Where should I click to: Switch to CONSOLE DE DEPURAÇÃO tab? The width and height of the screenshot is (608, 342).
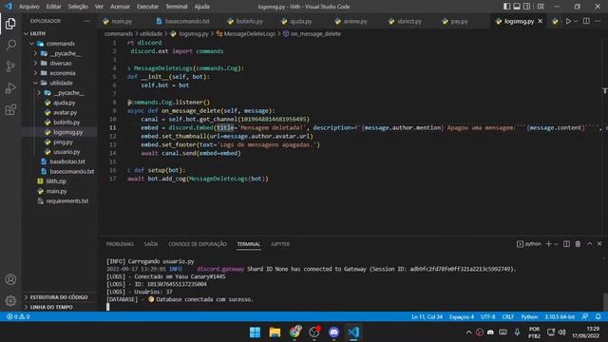pos(198,244)
